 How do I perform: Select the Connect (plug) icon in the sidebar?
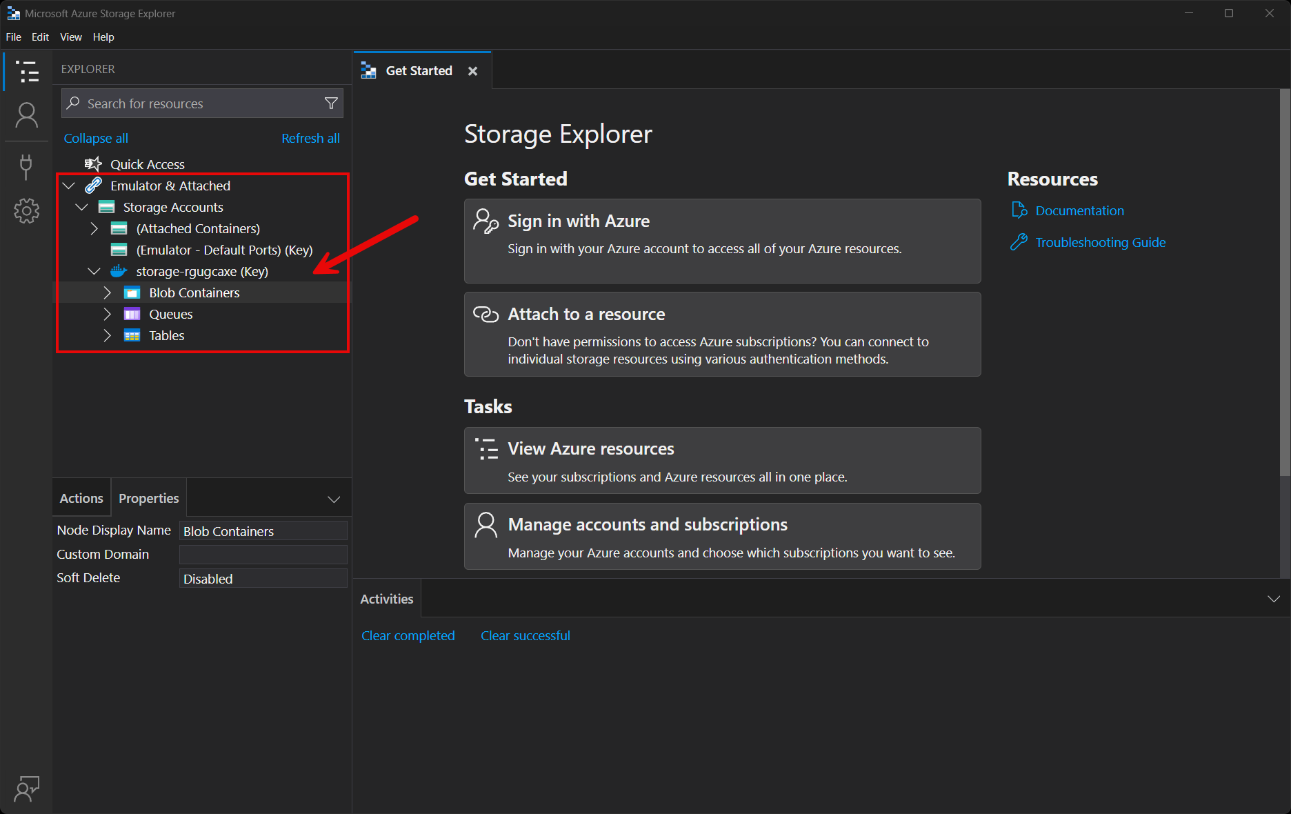tap(27, 166)
